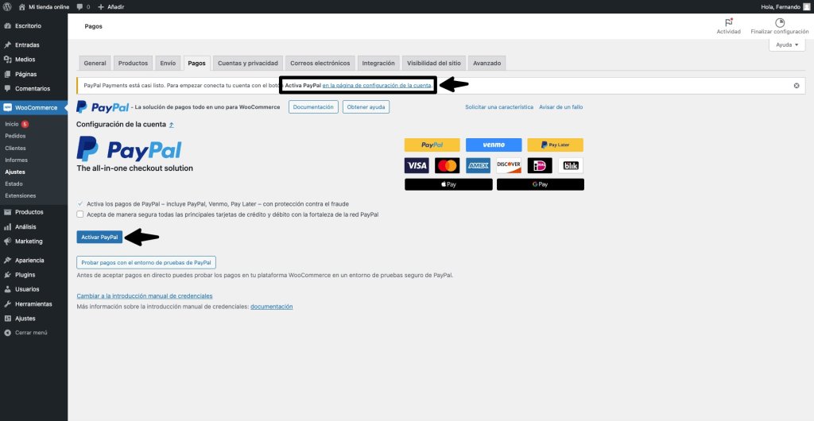
Task: Select the WooCommerce sidebar menu
Action: click(33, 108)
